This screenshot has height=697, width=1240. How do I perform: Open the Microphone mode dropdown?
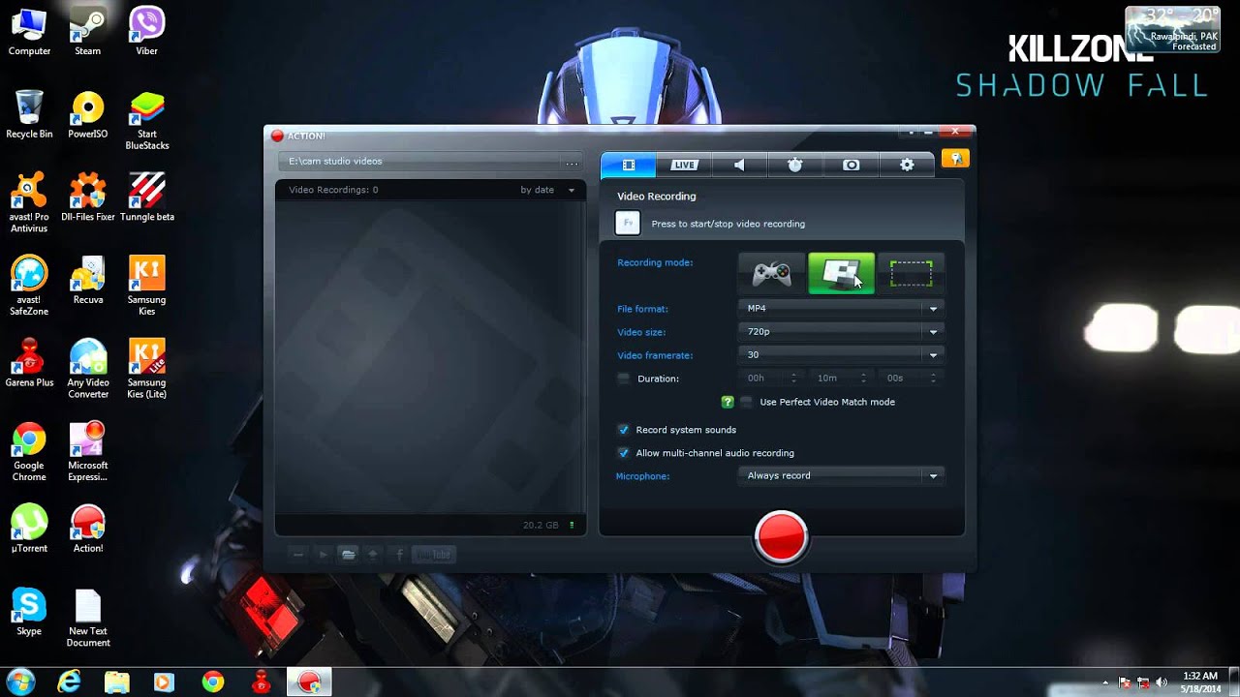point(841,476)
